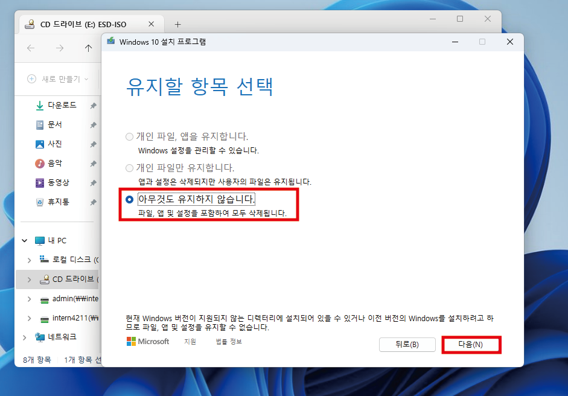This screenshot has width=568, height=396.
Task: Close the CD 드라이브 Explorer tab
Action: tap(152, 24)
